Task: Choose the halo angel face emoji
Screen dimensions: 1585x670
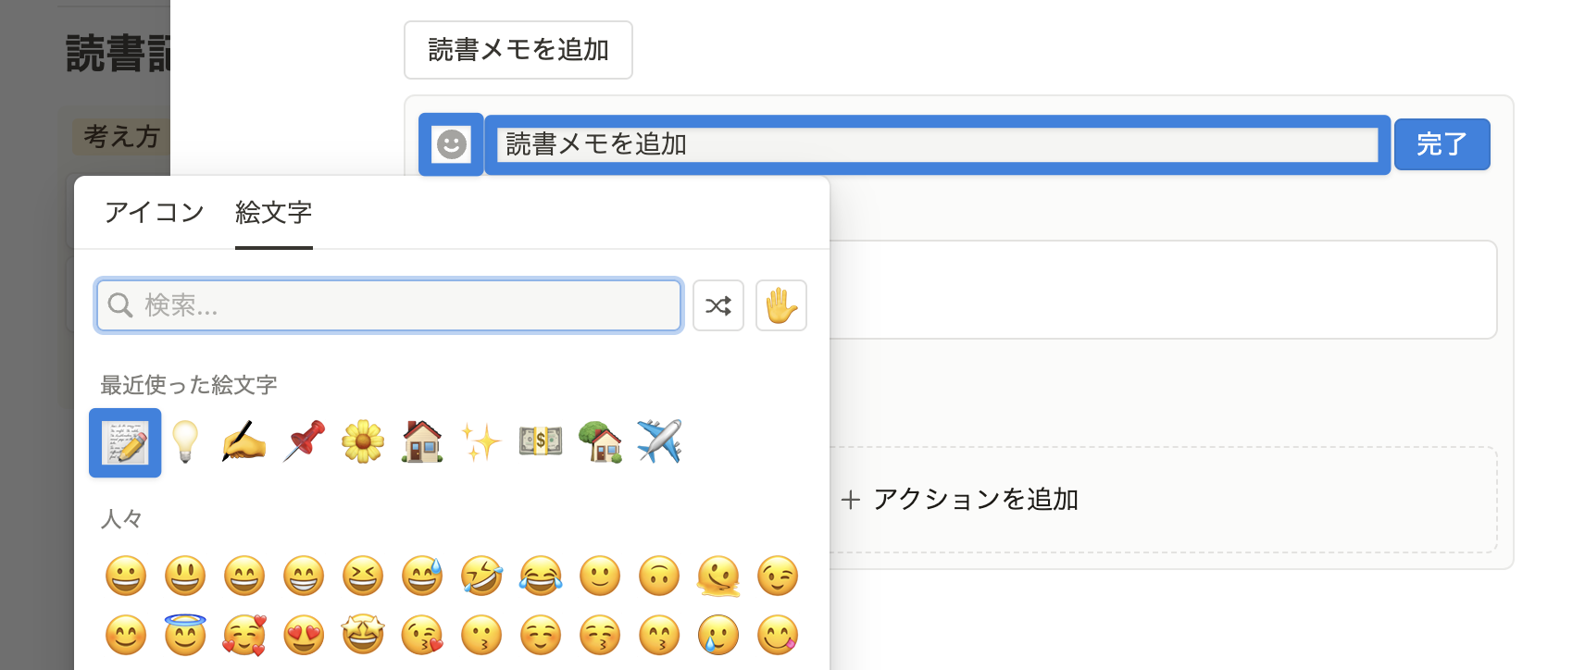Action: (185, 635)
